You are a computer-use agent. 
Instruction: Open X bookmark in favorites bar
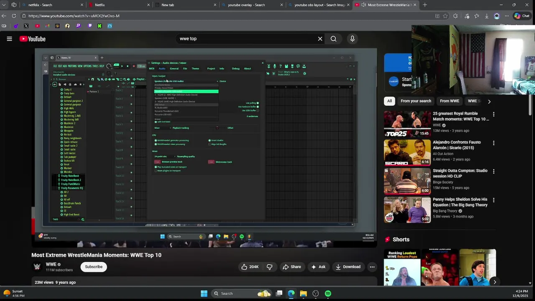tap(26, 26)
